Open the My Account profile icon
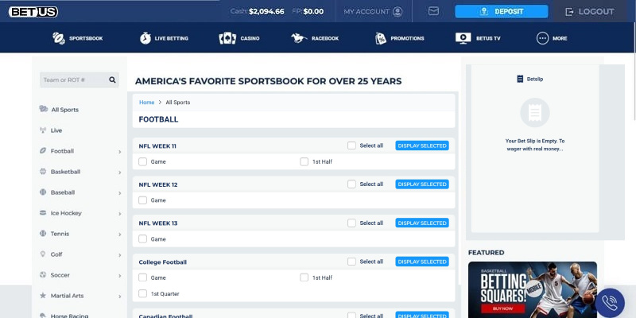 pyautogui.click(x=397, y=12)
